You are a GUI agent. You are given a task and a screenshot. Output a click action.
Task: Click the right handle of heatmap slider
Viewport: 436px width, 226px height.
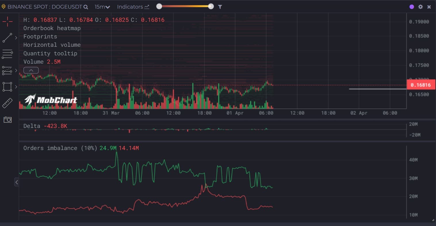pyautogui.click(x=211, y=7)
